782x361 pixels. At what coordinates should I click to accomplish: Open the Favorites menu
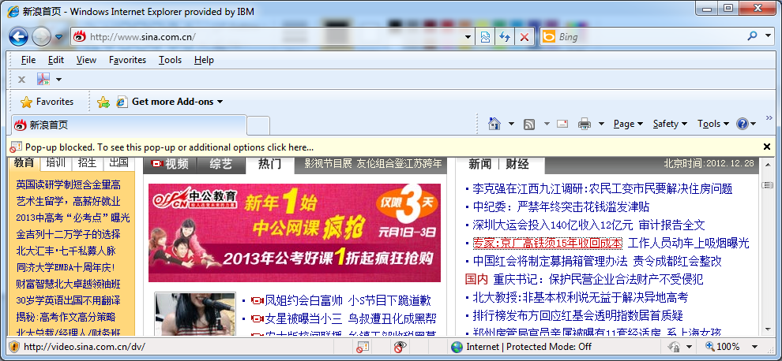pyautogui.click(x=128, y=60)
